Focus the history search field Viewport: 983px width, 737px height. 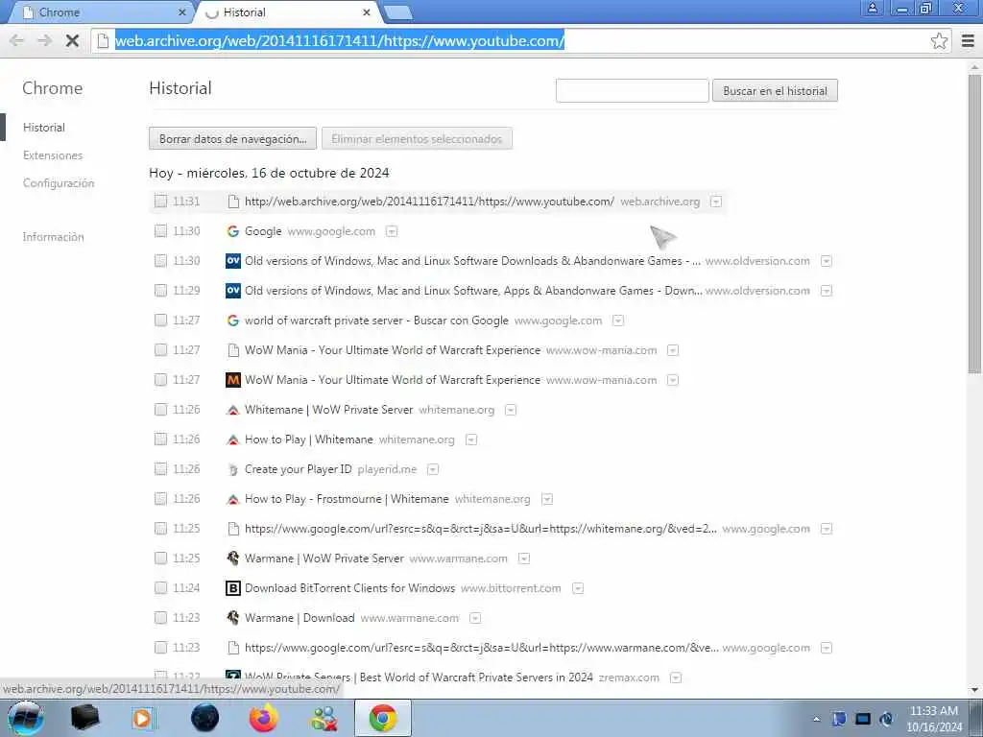pyautogui.click(x=632, y=91)
